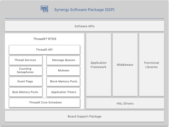The image size is (169, 127).
Task: Select the Message Queues box
Action: click(x=63, y=60)
